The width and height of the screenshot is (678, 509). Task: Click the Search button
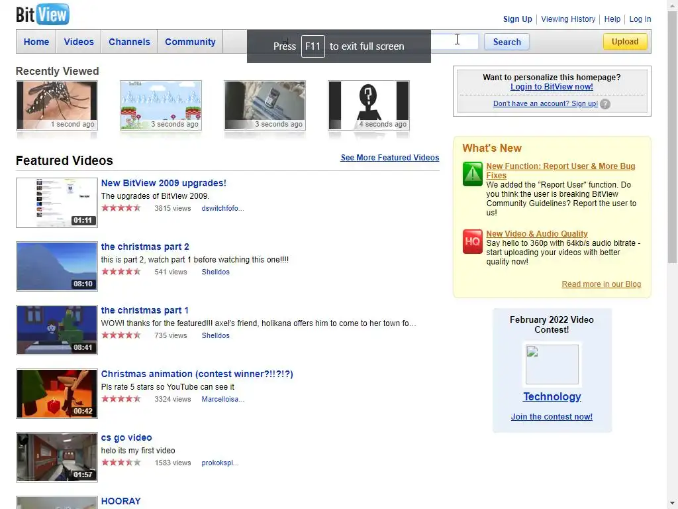click(x=507, y=42)
